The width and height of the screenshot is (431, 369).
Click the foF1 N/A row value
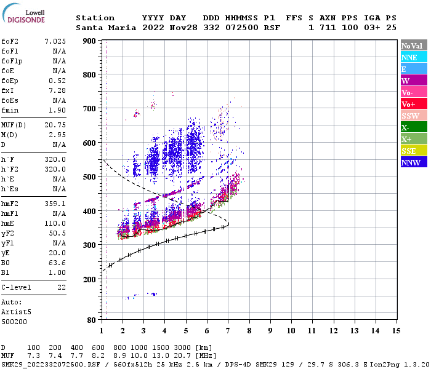pyautogui.click(x=59, y=51)
